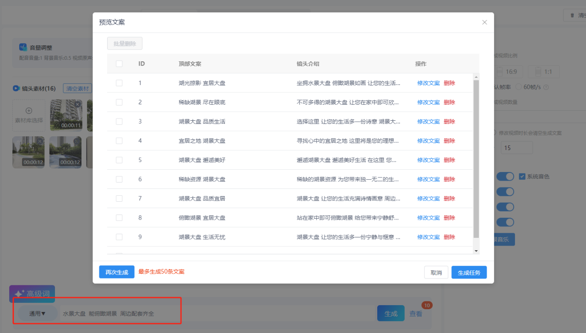Open the 通用 dropdown
Image resolution: width=586 pixels, height=333 pixels.
pyautogui.click(x=38, y=313)
